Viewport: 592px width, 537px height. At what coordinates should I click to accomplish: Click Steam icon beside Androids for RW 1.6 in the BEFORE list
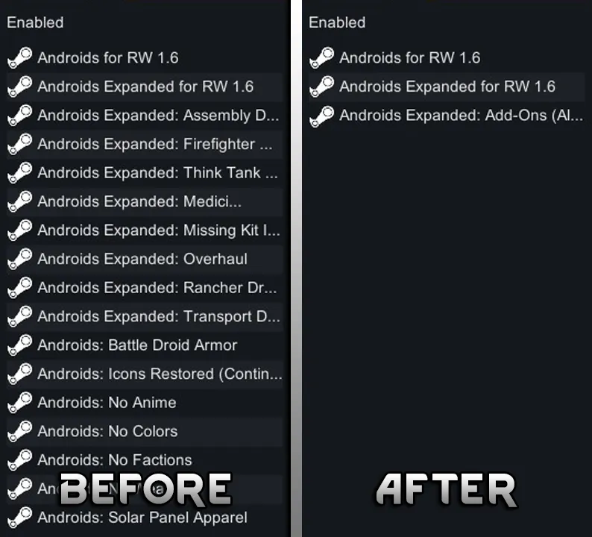coord(20,58)
